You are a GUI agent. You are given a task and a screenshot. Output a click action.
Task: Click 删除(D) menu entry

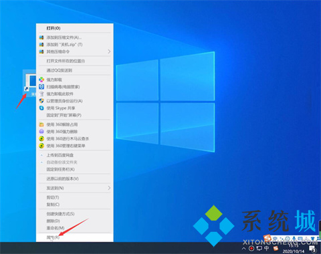tap(75, 221)
